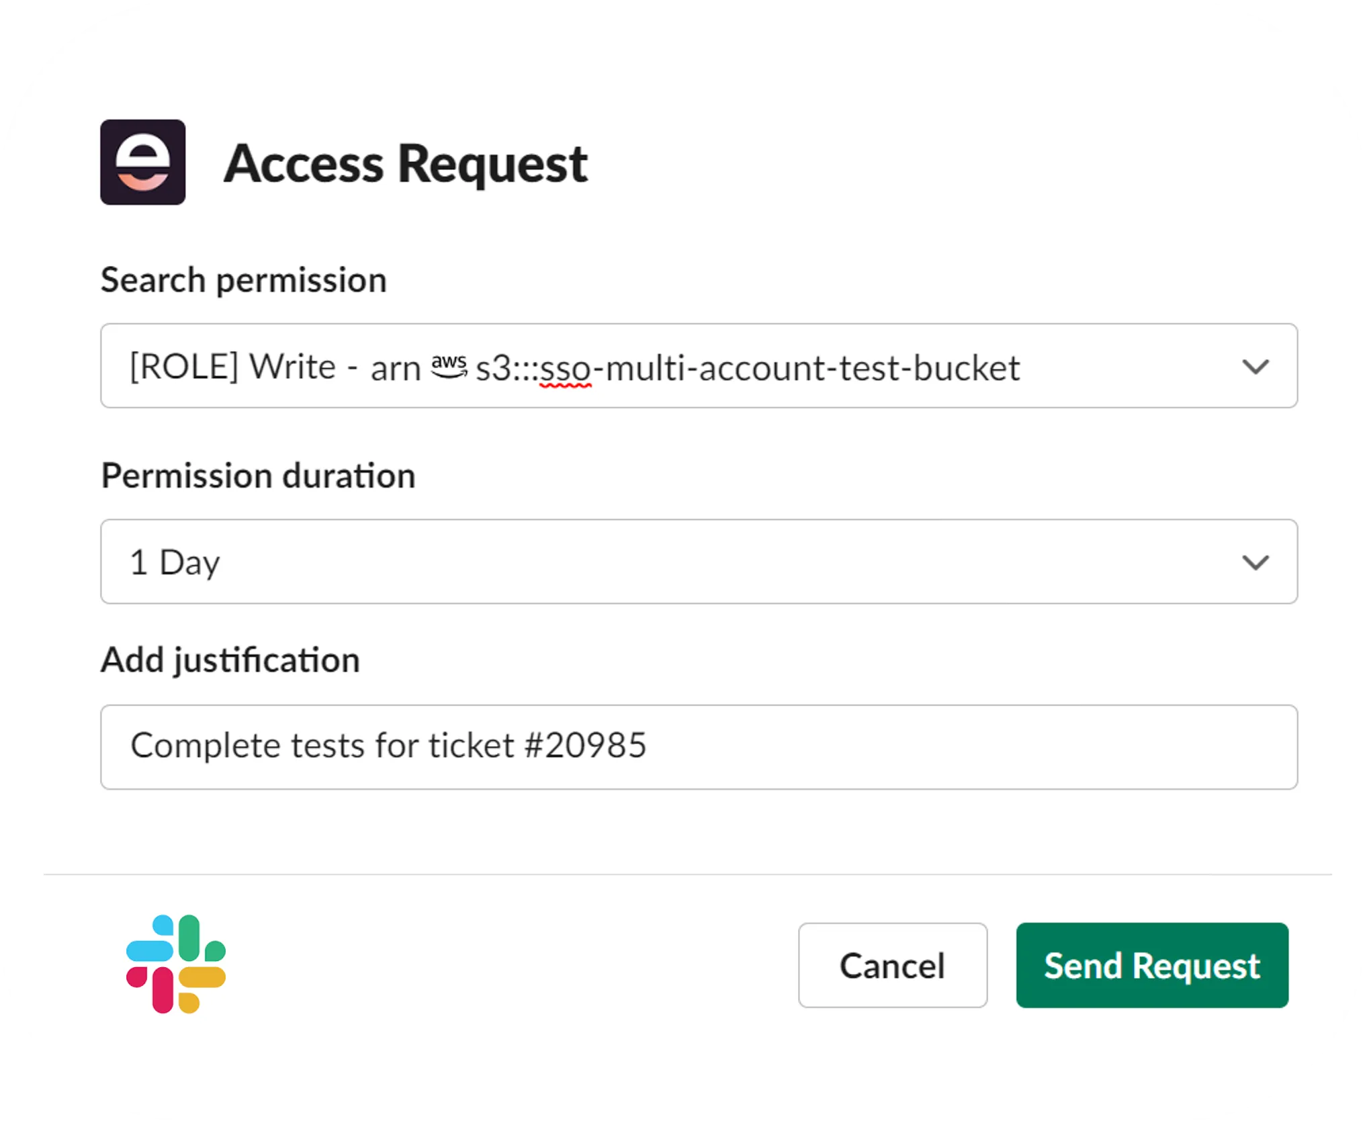Click the chevron in the permission search box
The height and width of the screenshot is (1121, 1365).
click(x=1256, y=367)
